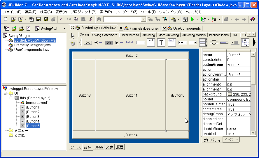Open the ファイル(F) menu
Viewport: 259px width, 158px height.
click(x=12, y=12)
